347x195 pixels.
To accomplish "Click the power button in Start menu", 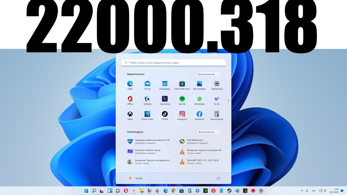I will click(218, 178).
